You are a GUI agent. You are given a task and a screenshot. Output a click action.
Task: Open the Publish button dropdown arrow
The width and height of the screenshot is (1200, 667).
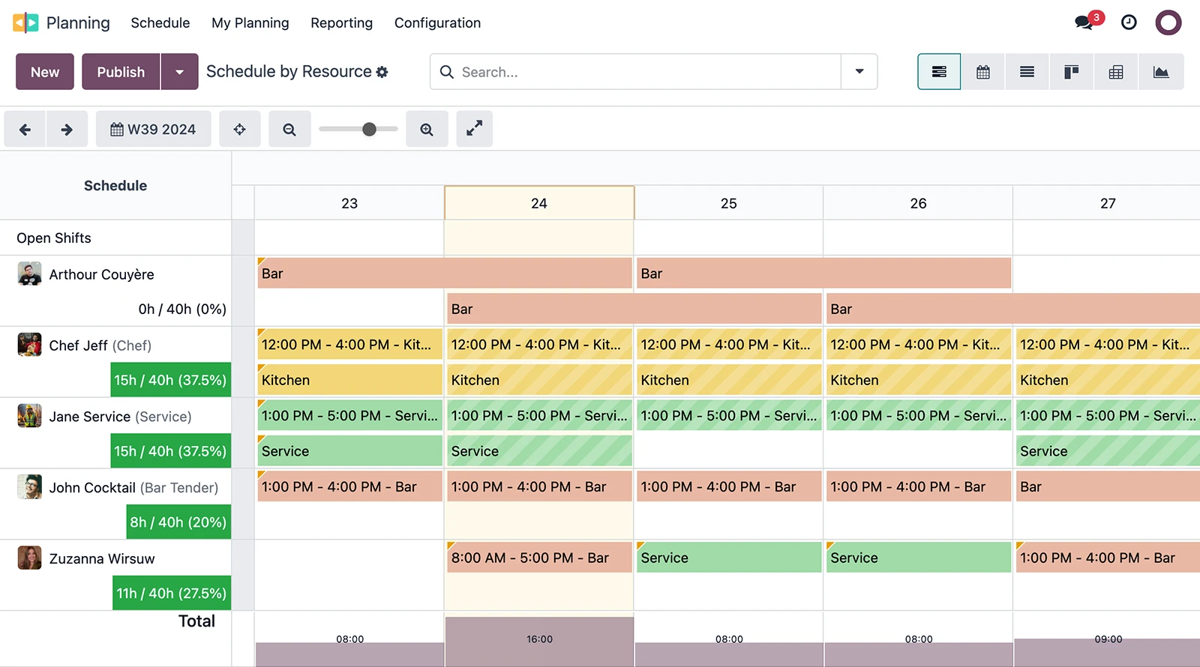[x=179, y=72]
